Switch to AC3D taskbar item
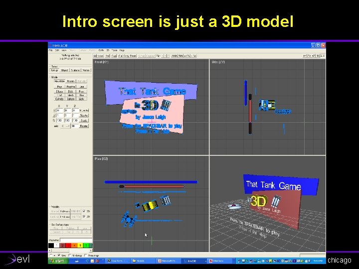The height and width of the screenshot is (269, 359). click(x=194, y=261)
